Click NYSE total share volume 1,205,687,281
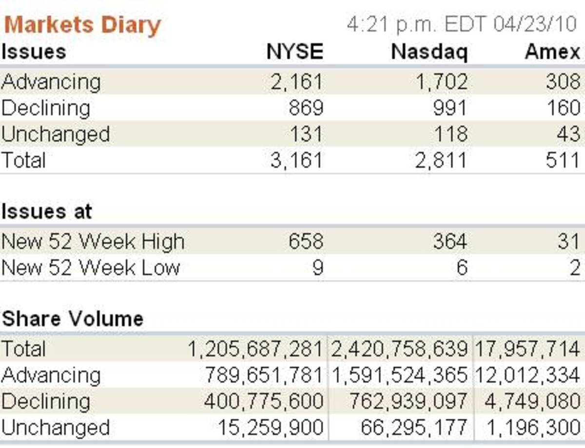The height and width of the screenshot is (448, 585). [x=255, y=349]
